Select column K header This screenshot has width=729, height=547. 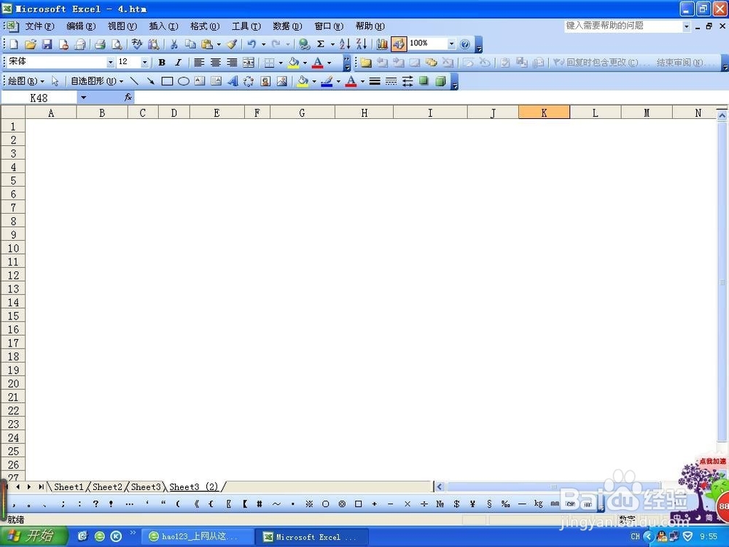pyautogui.click(x=544, y=112)
